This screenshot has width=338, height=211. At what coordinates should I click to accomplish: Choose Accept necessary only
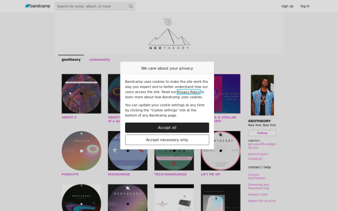point(167,140)
